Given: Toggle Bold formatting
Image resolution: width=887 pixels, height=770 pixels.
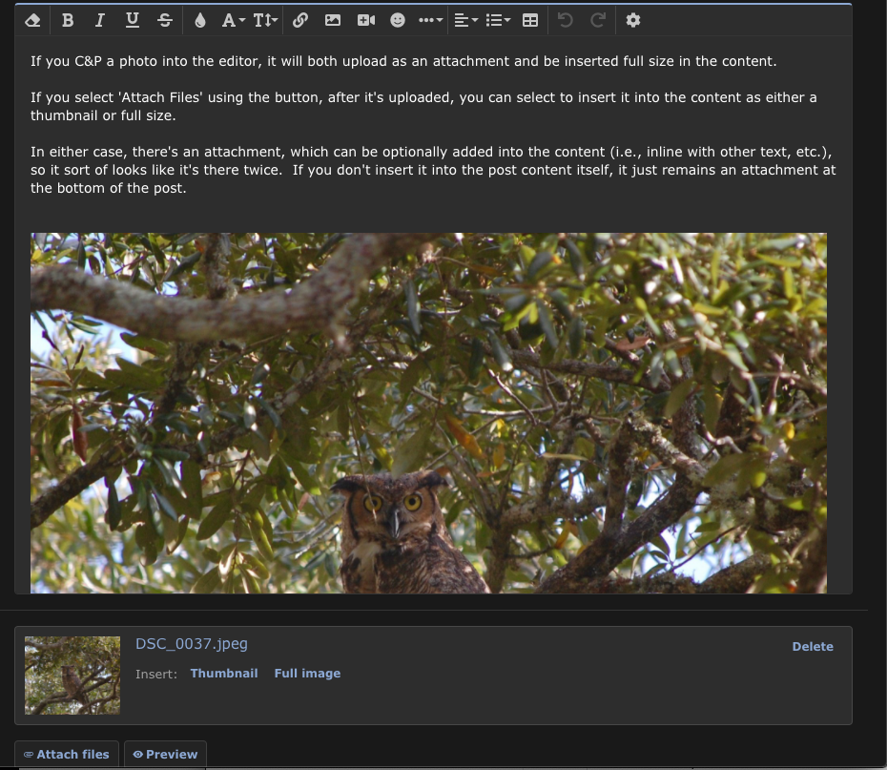Looking at the screenshot, I should coord(68,20).
